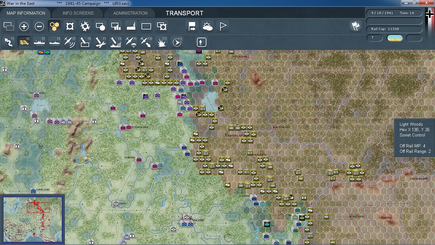Click the German cross flag side indicator

point(430,14)
